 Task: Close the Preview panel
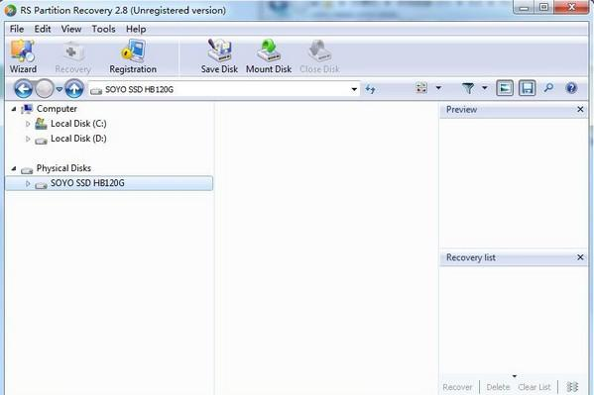[580, 109]
